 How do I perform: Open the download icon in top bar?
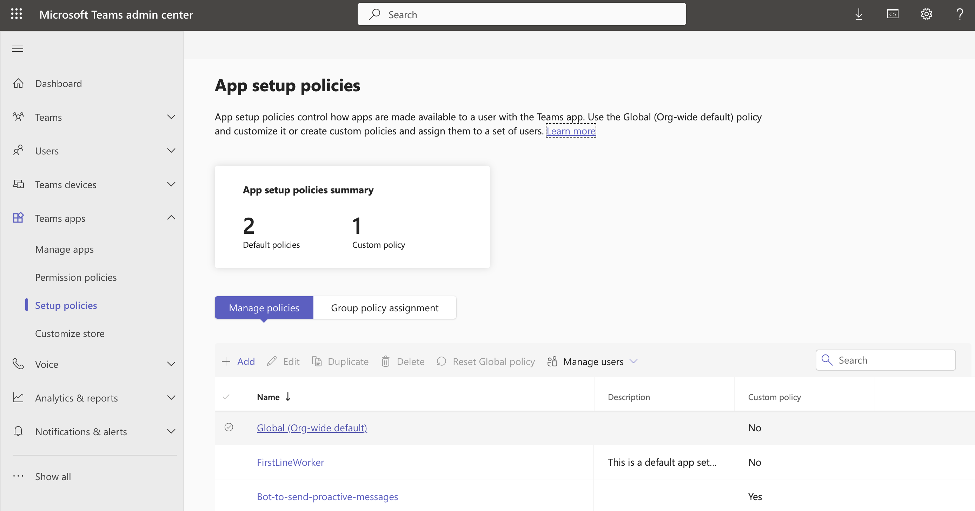pyautogui.click(x=858, y=14)
